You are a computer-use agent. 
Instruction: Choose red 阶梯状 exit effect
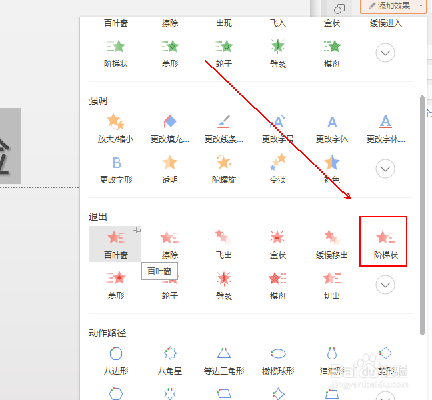(x=386, y=244)
